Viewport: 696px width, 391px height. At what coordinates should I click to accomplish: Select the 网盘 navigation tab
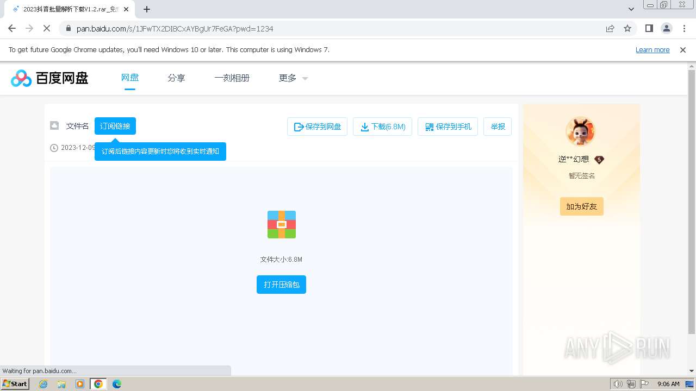[x=130, y=78]
